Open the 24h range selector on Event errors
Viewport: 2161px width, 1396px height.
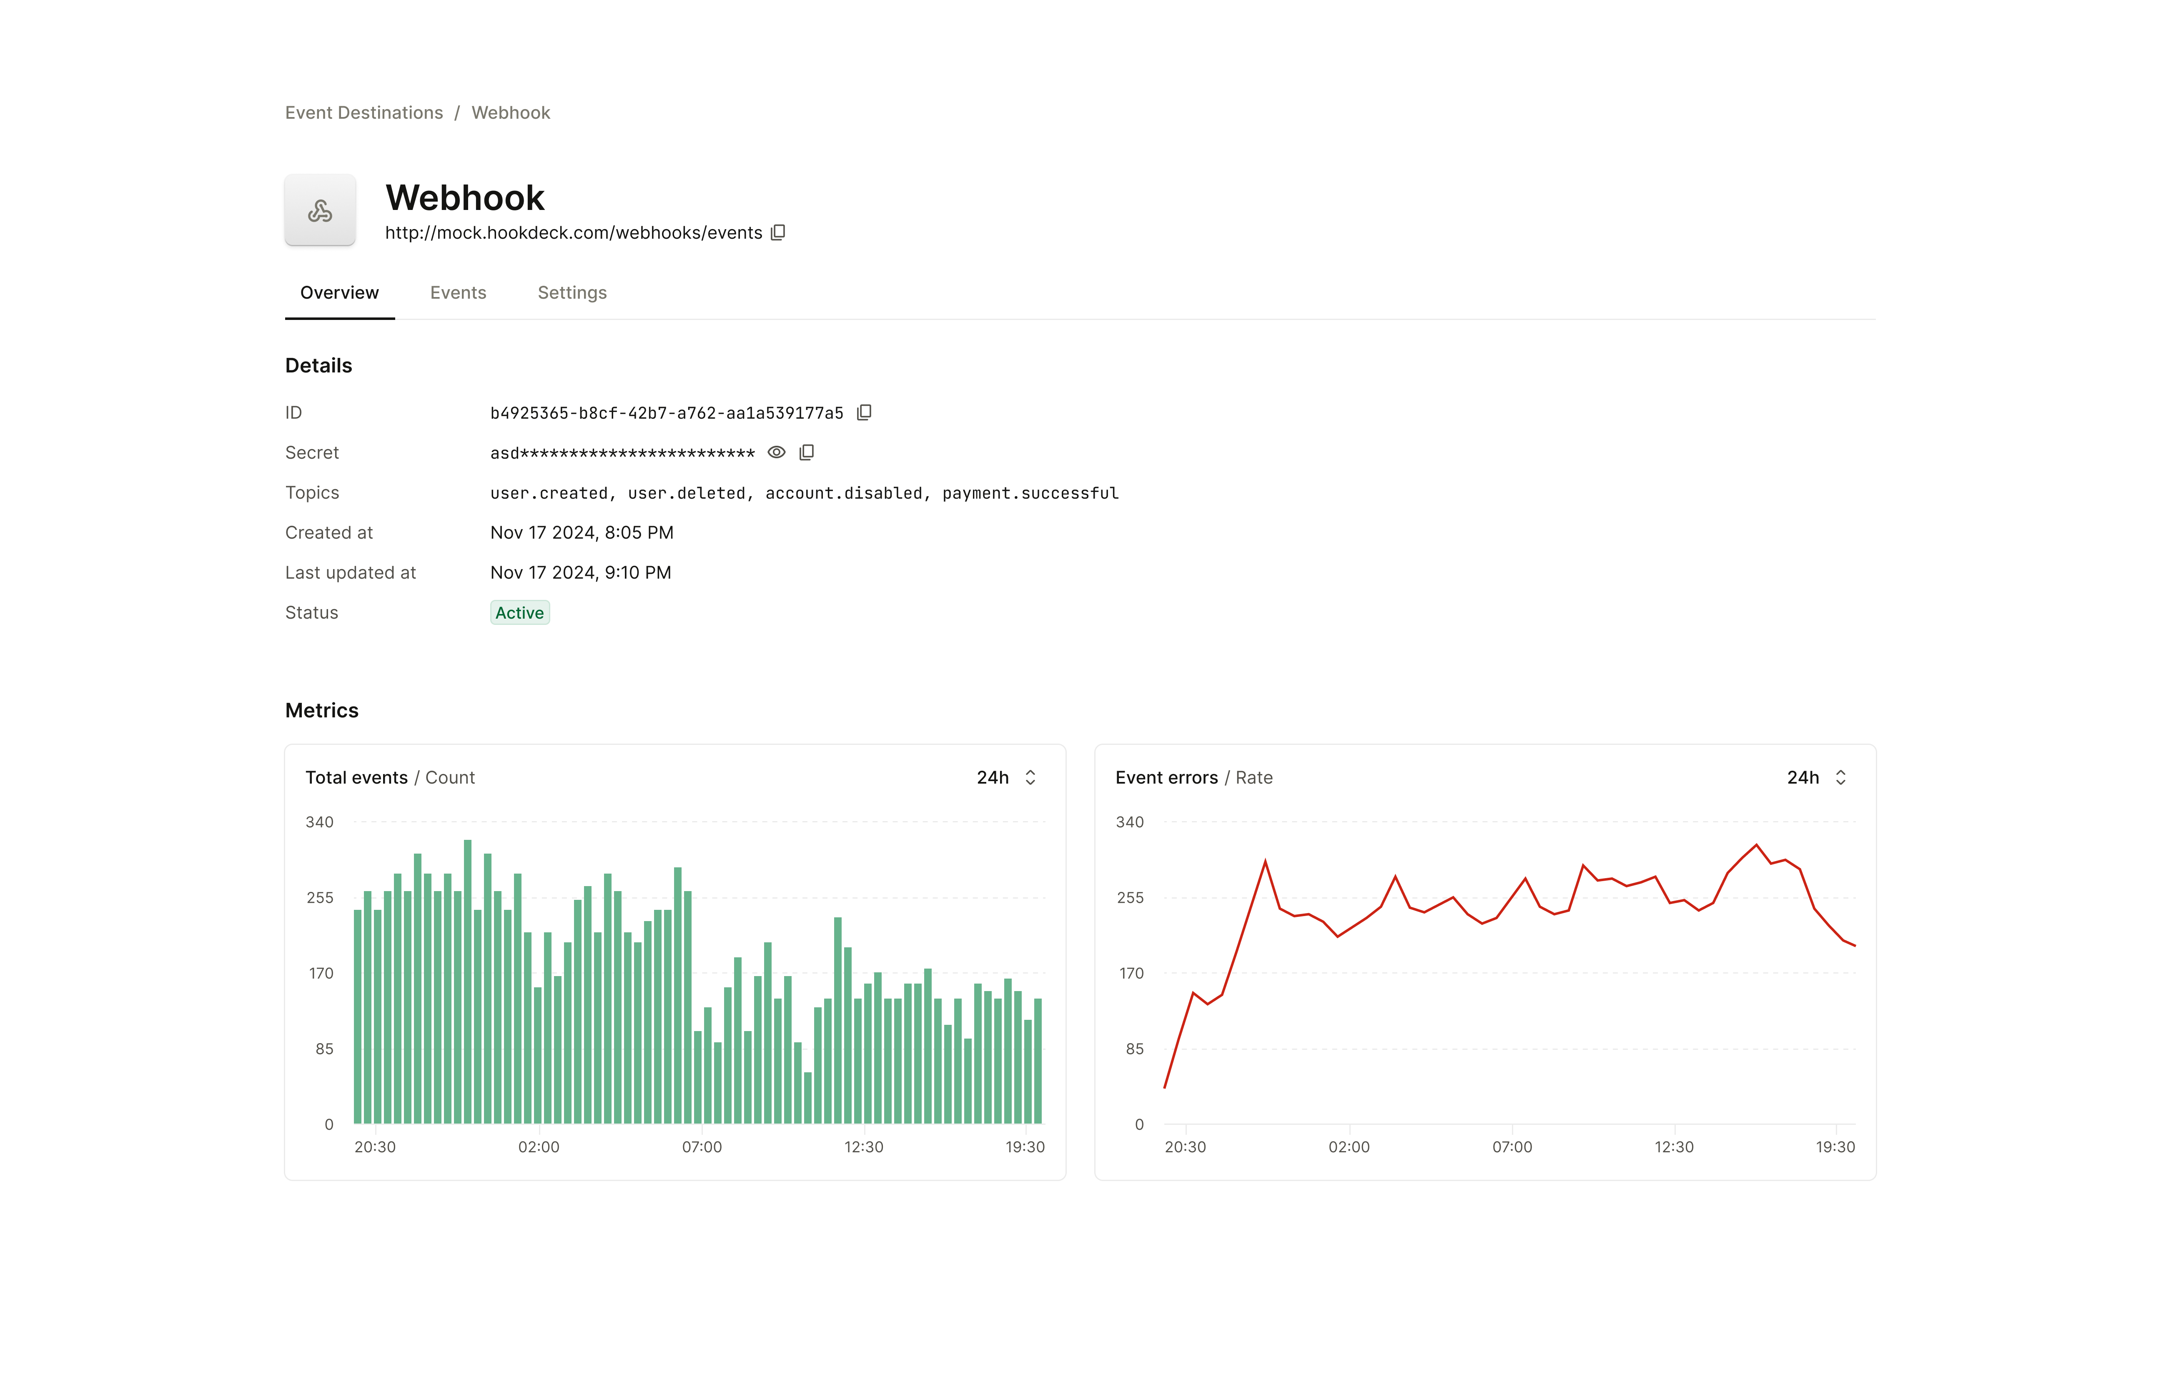coord(1815,777)
